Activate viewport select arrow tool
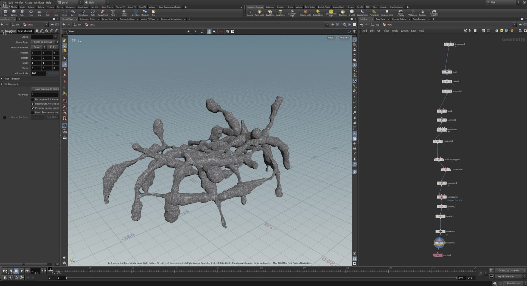Screen dimensions: 527x286 pos(65,58)
